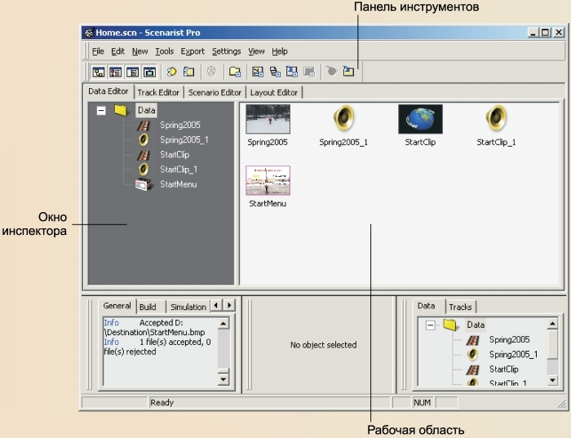This screenshot has width=571, height=438.
Task: Select the StartClip globe thumbnail
Action: pos(420,119)
